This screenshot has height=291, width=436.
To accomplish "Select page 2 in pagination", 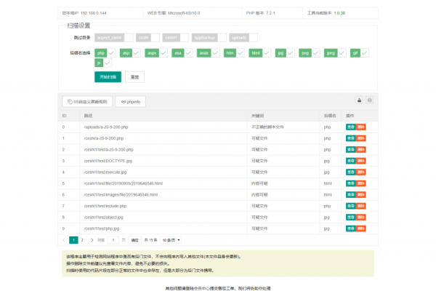I will point(81,239).
